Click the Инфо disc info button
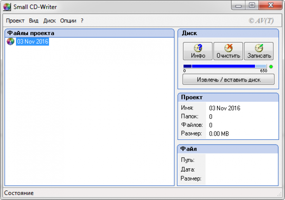The width and height of the screenshot is (285, 200). coord(198,51)
